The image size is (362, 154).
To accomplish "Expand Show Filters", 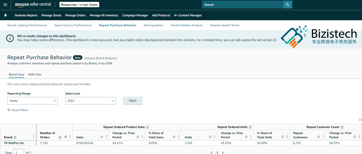I will (x=17, y=110).
